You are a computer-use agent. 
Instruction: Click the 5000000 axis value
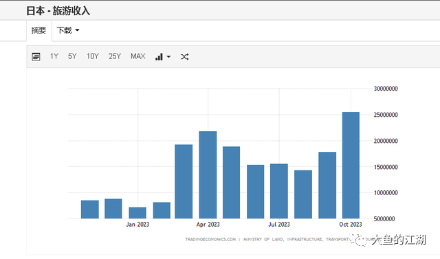point(384,219)
